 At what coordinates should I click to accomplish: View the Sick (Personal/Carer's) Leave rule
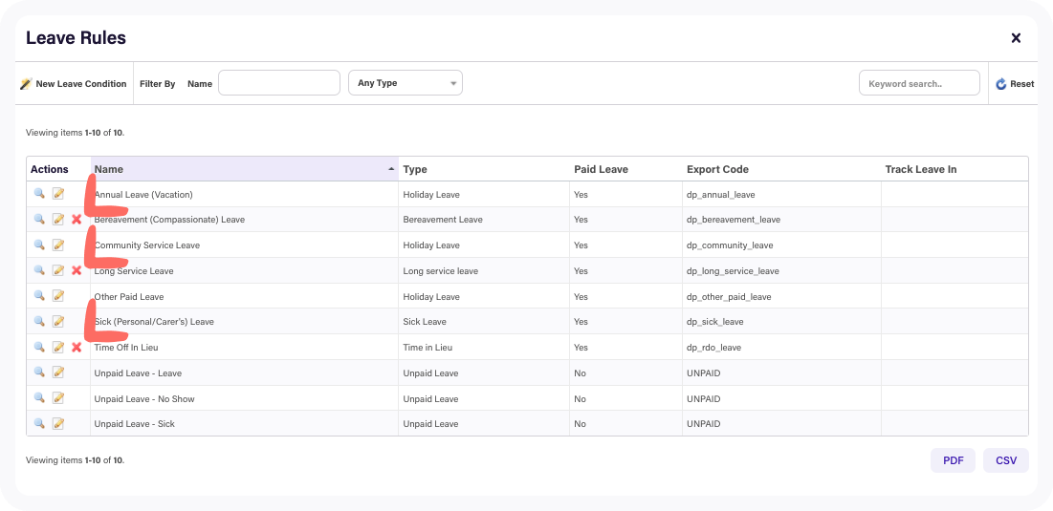click(x=39, y=321)
